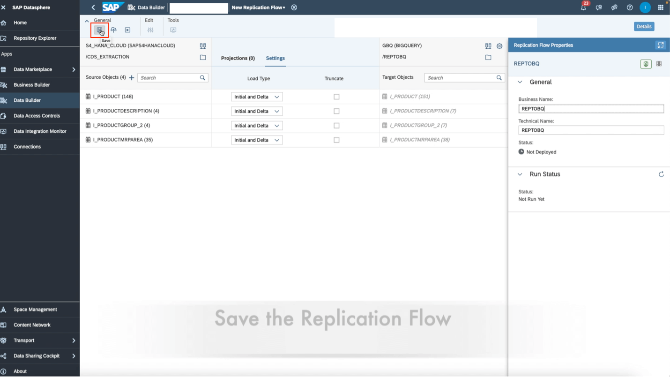
Task: Open Load Type dropdown for I_PRODUCTGROUP_2
Action: [257, 125]
